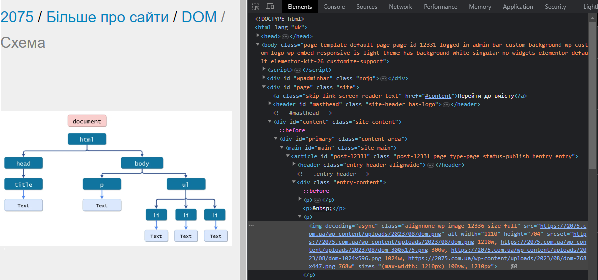Open the Network tab

pos(401,7)
